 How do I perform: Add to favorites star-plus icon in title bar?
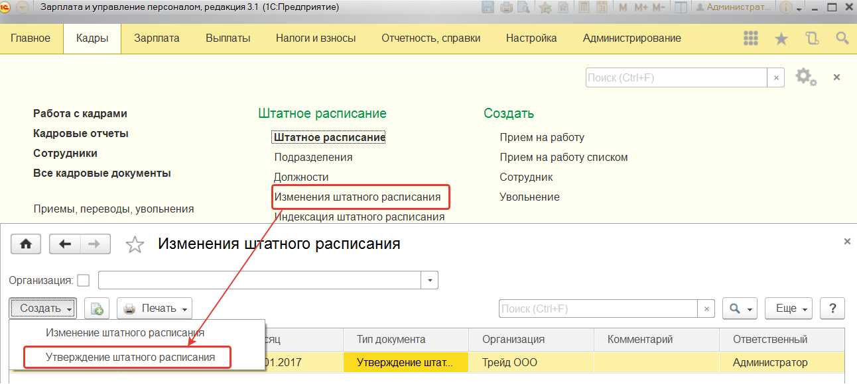click(545, 8)
